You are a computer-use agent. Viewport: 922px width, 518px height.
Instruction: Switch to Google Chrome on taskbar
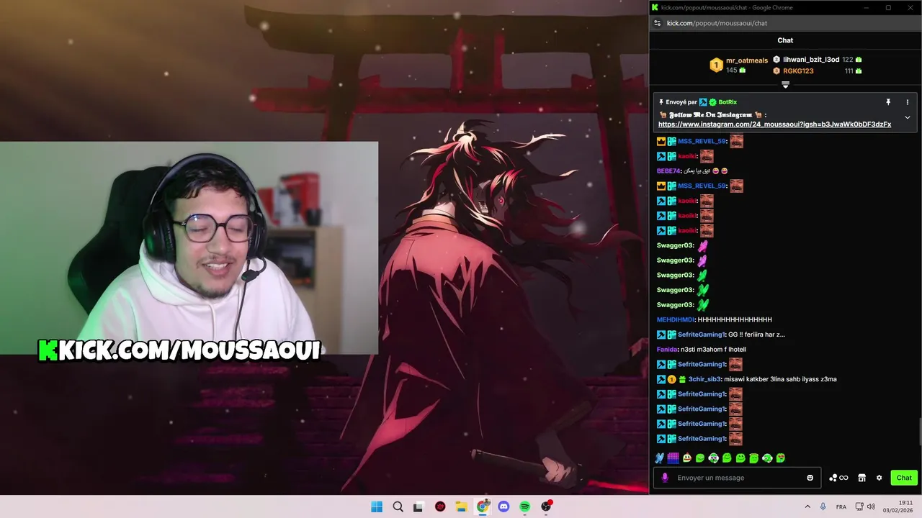pyautogui.click(x=483, y=506)
